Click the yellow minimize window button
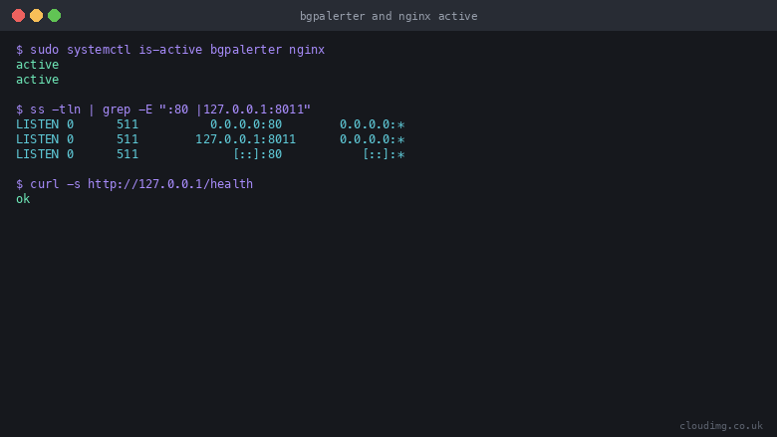The image size is (777, 437). click(x=36, y=16)
